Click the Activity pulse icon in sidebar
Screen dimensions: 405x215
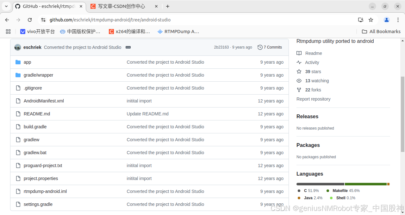point(299,62)
